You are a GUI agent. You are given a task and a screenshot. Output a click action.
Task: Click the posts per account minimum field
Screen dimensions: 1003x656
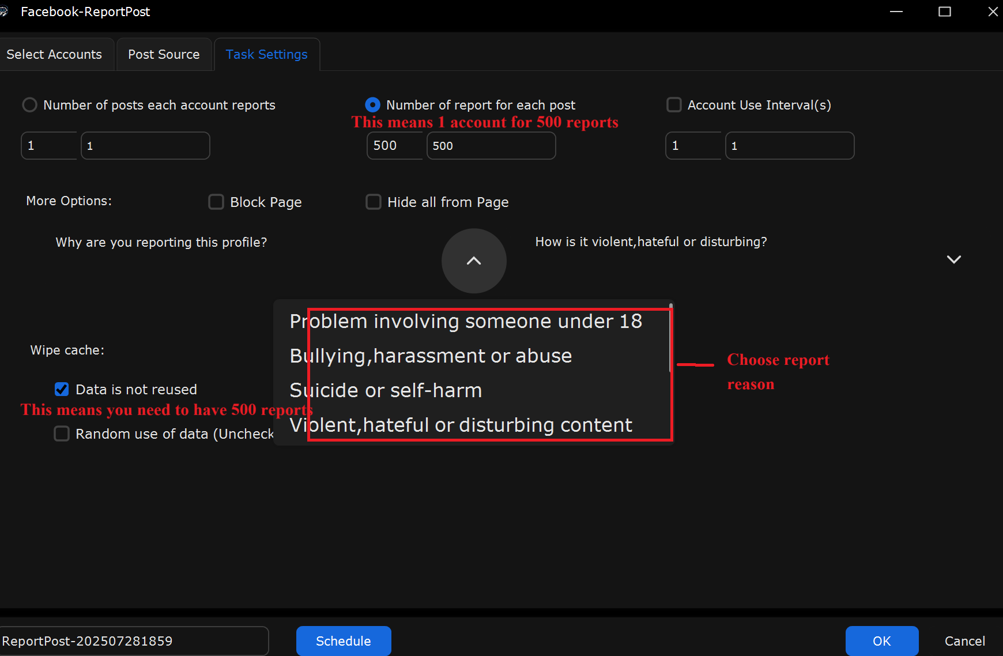click(49, 145)
